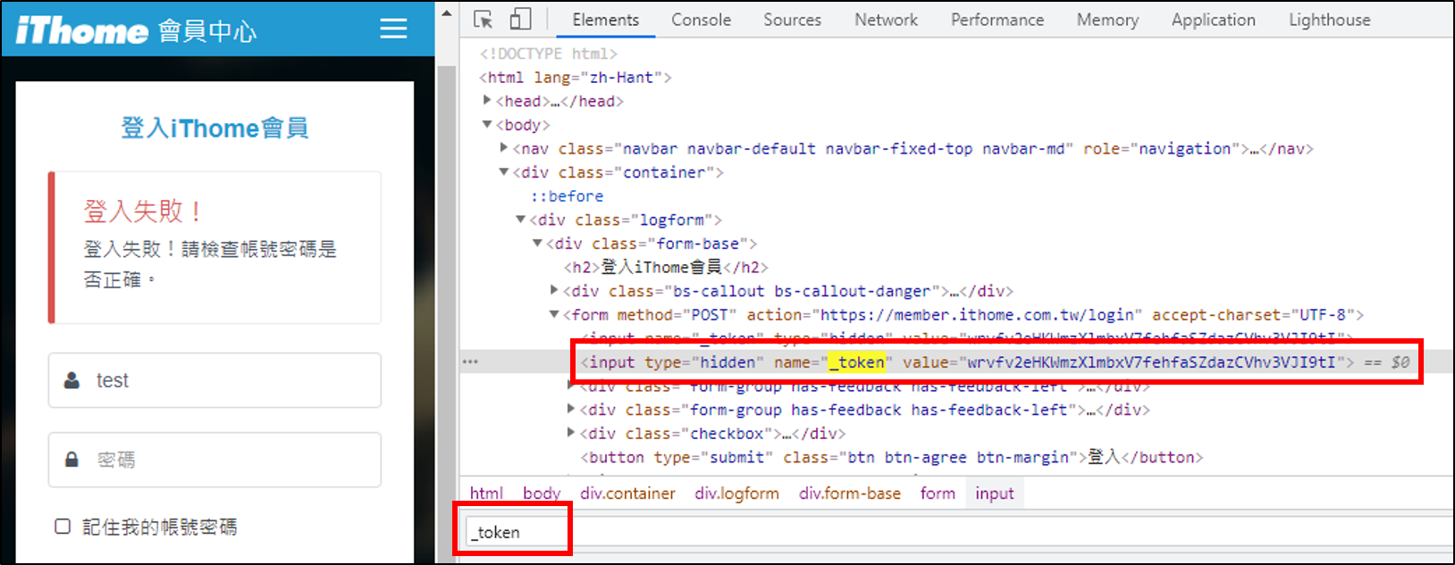1455x565 pixels.
Task: Toggle the device toolbar icon
Action: pyautogui.click(x=520, y=20)
